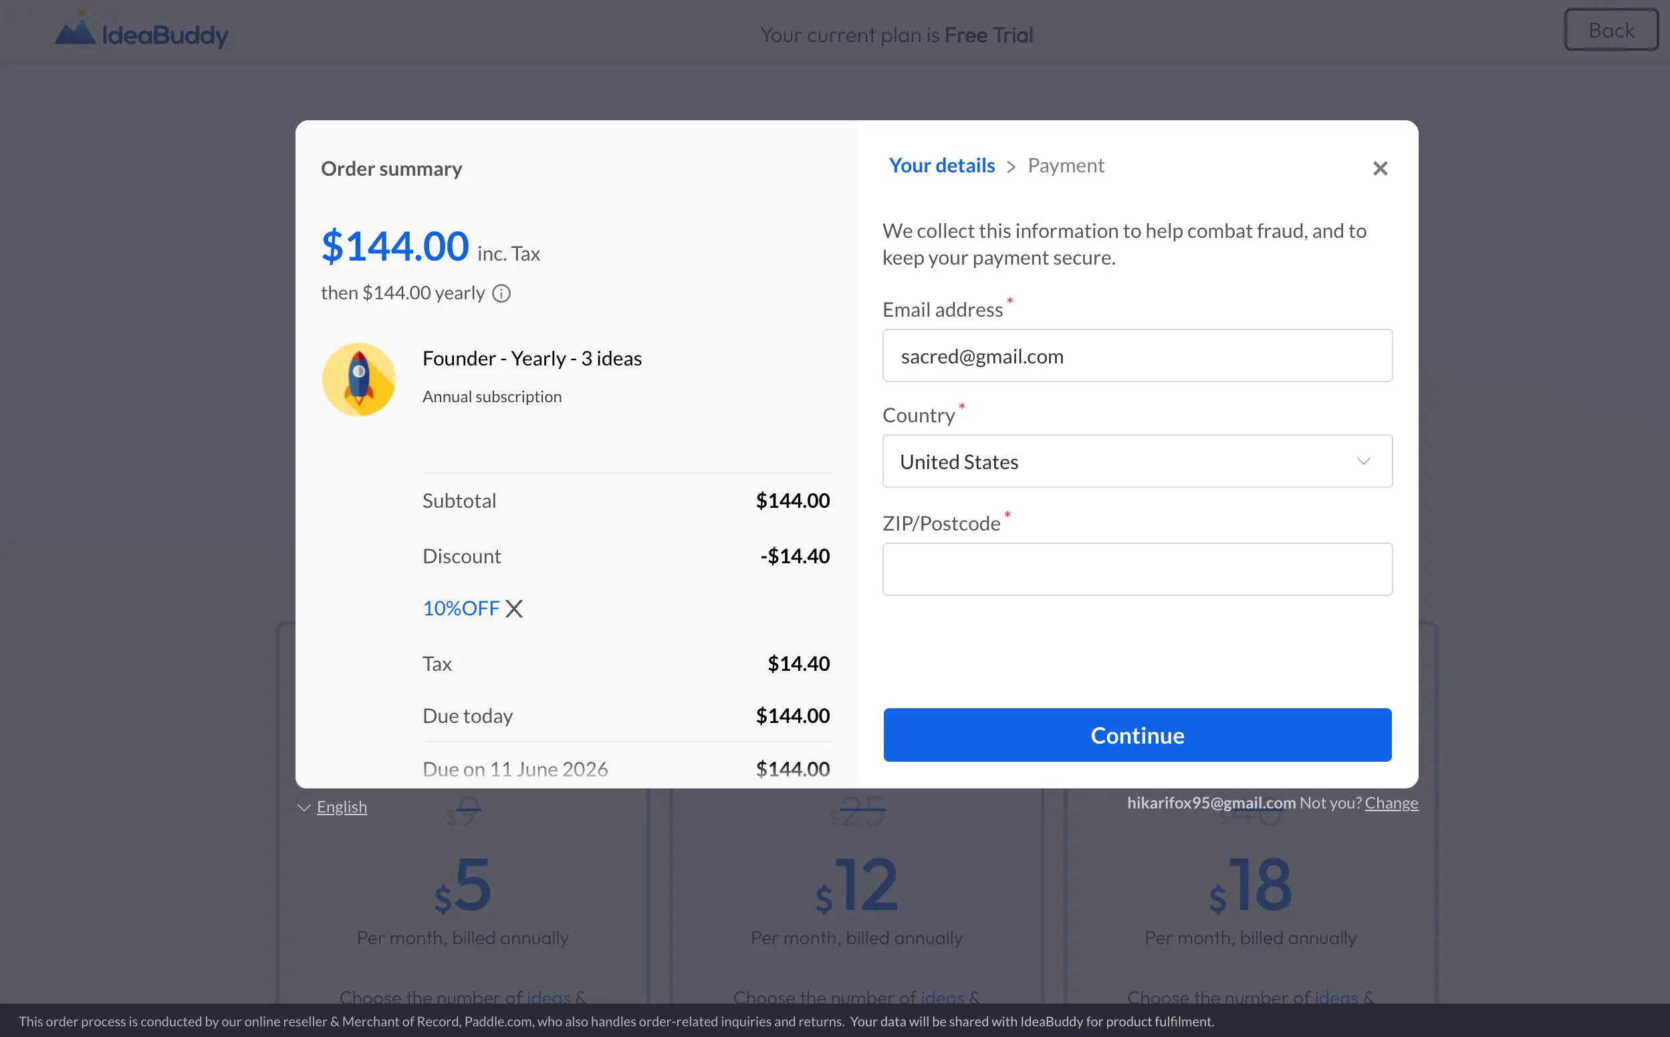Click 'Founder - Yearly - 3 ideas' title
The height and width of the screenshot is (1037, 1670).
pyautogui.click(x=531, y=358)
